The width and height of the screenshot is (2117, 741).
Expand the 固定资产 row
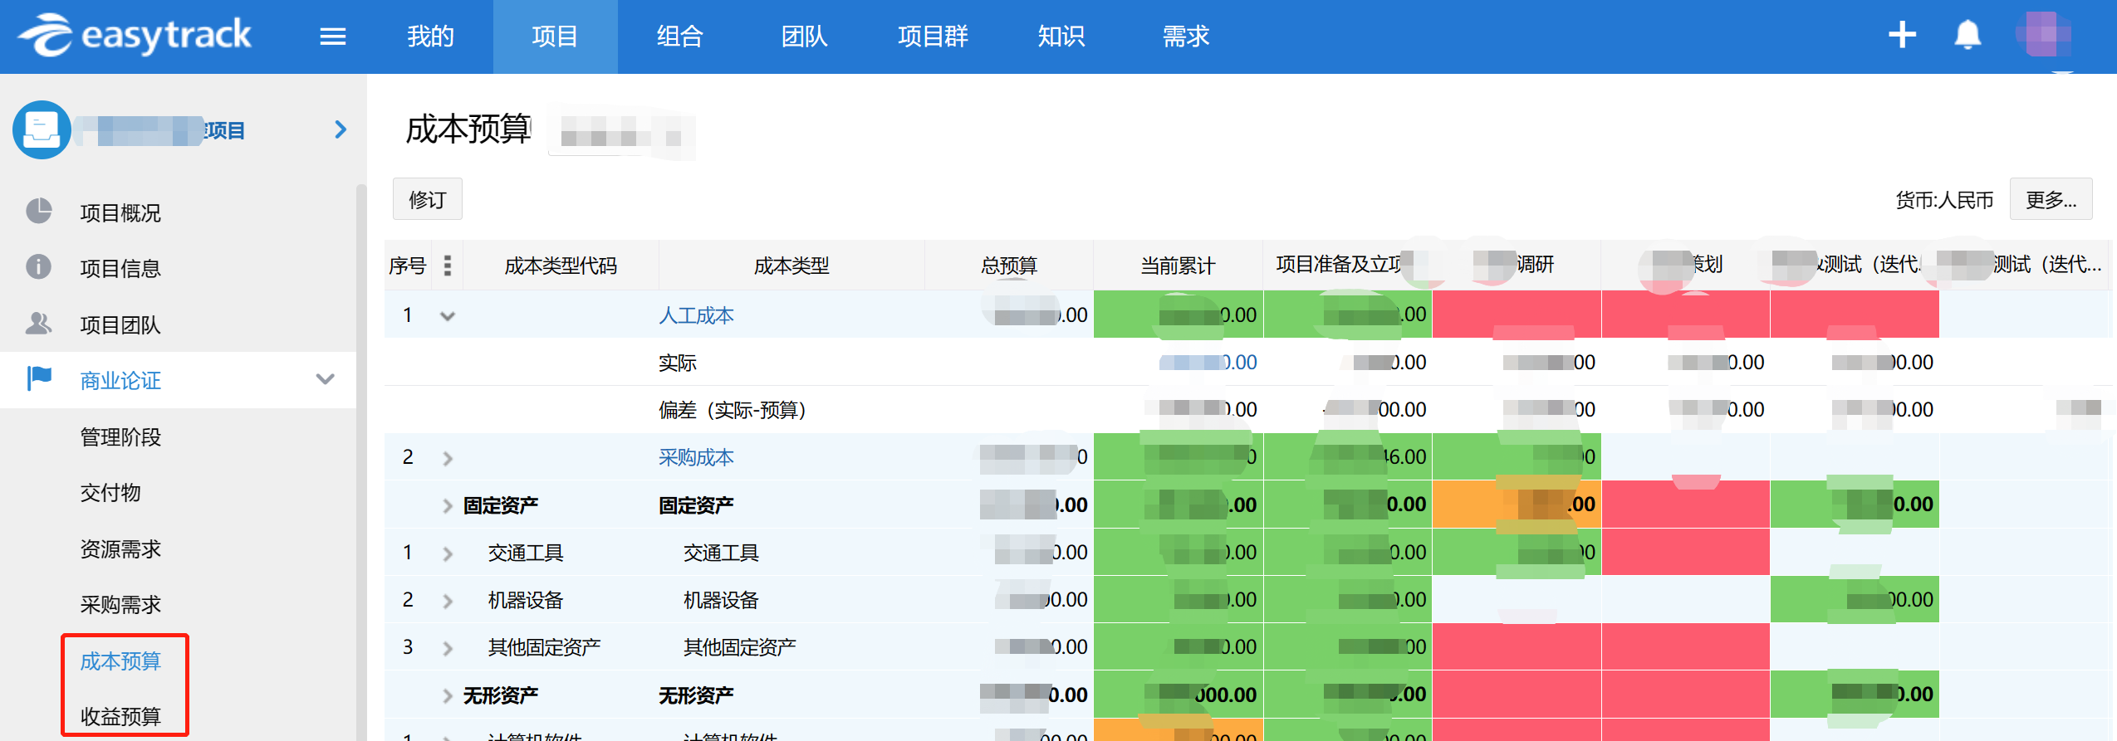point(448,505)
